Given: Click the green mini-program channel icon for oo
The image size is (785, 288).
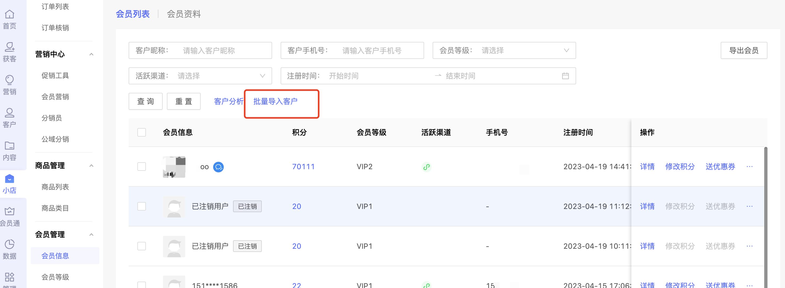Looking at the screenshot, I should (x=426, y=167).
